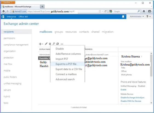Open compliance management section
This screenshot has width=154, height=113.
click(x=16, y=45)
